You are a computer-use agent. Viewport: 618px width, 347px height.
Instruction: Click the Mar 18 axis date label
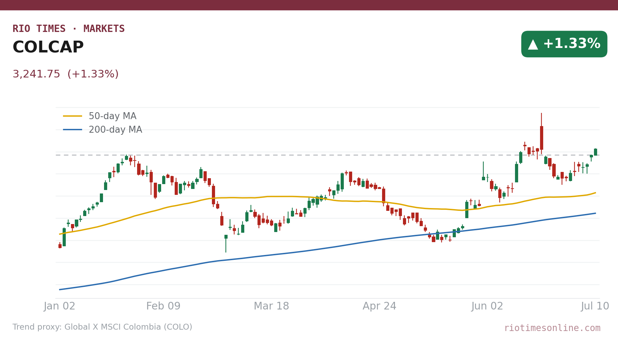[x=271, y=306]
